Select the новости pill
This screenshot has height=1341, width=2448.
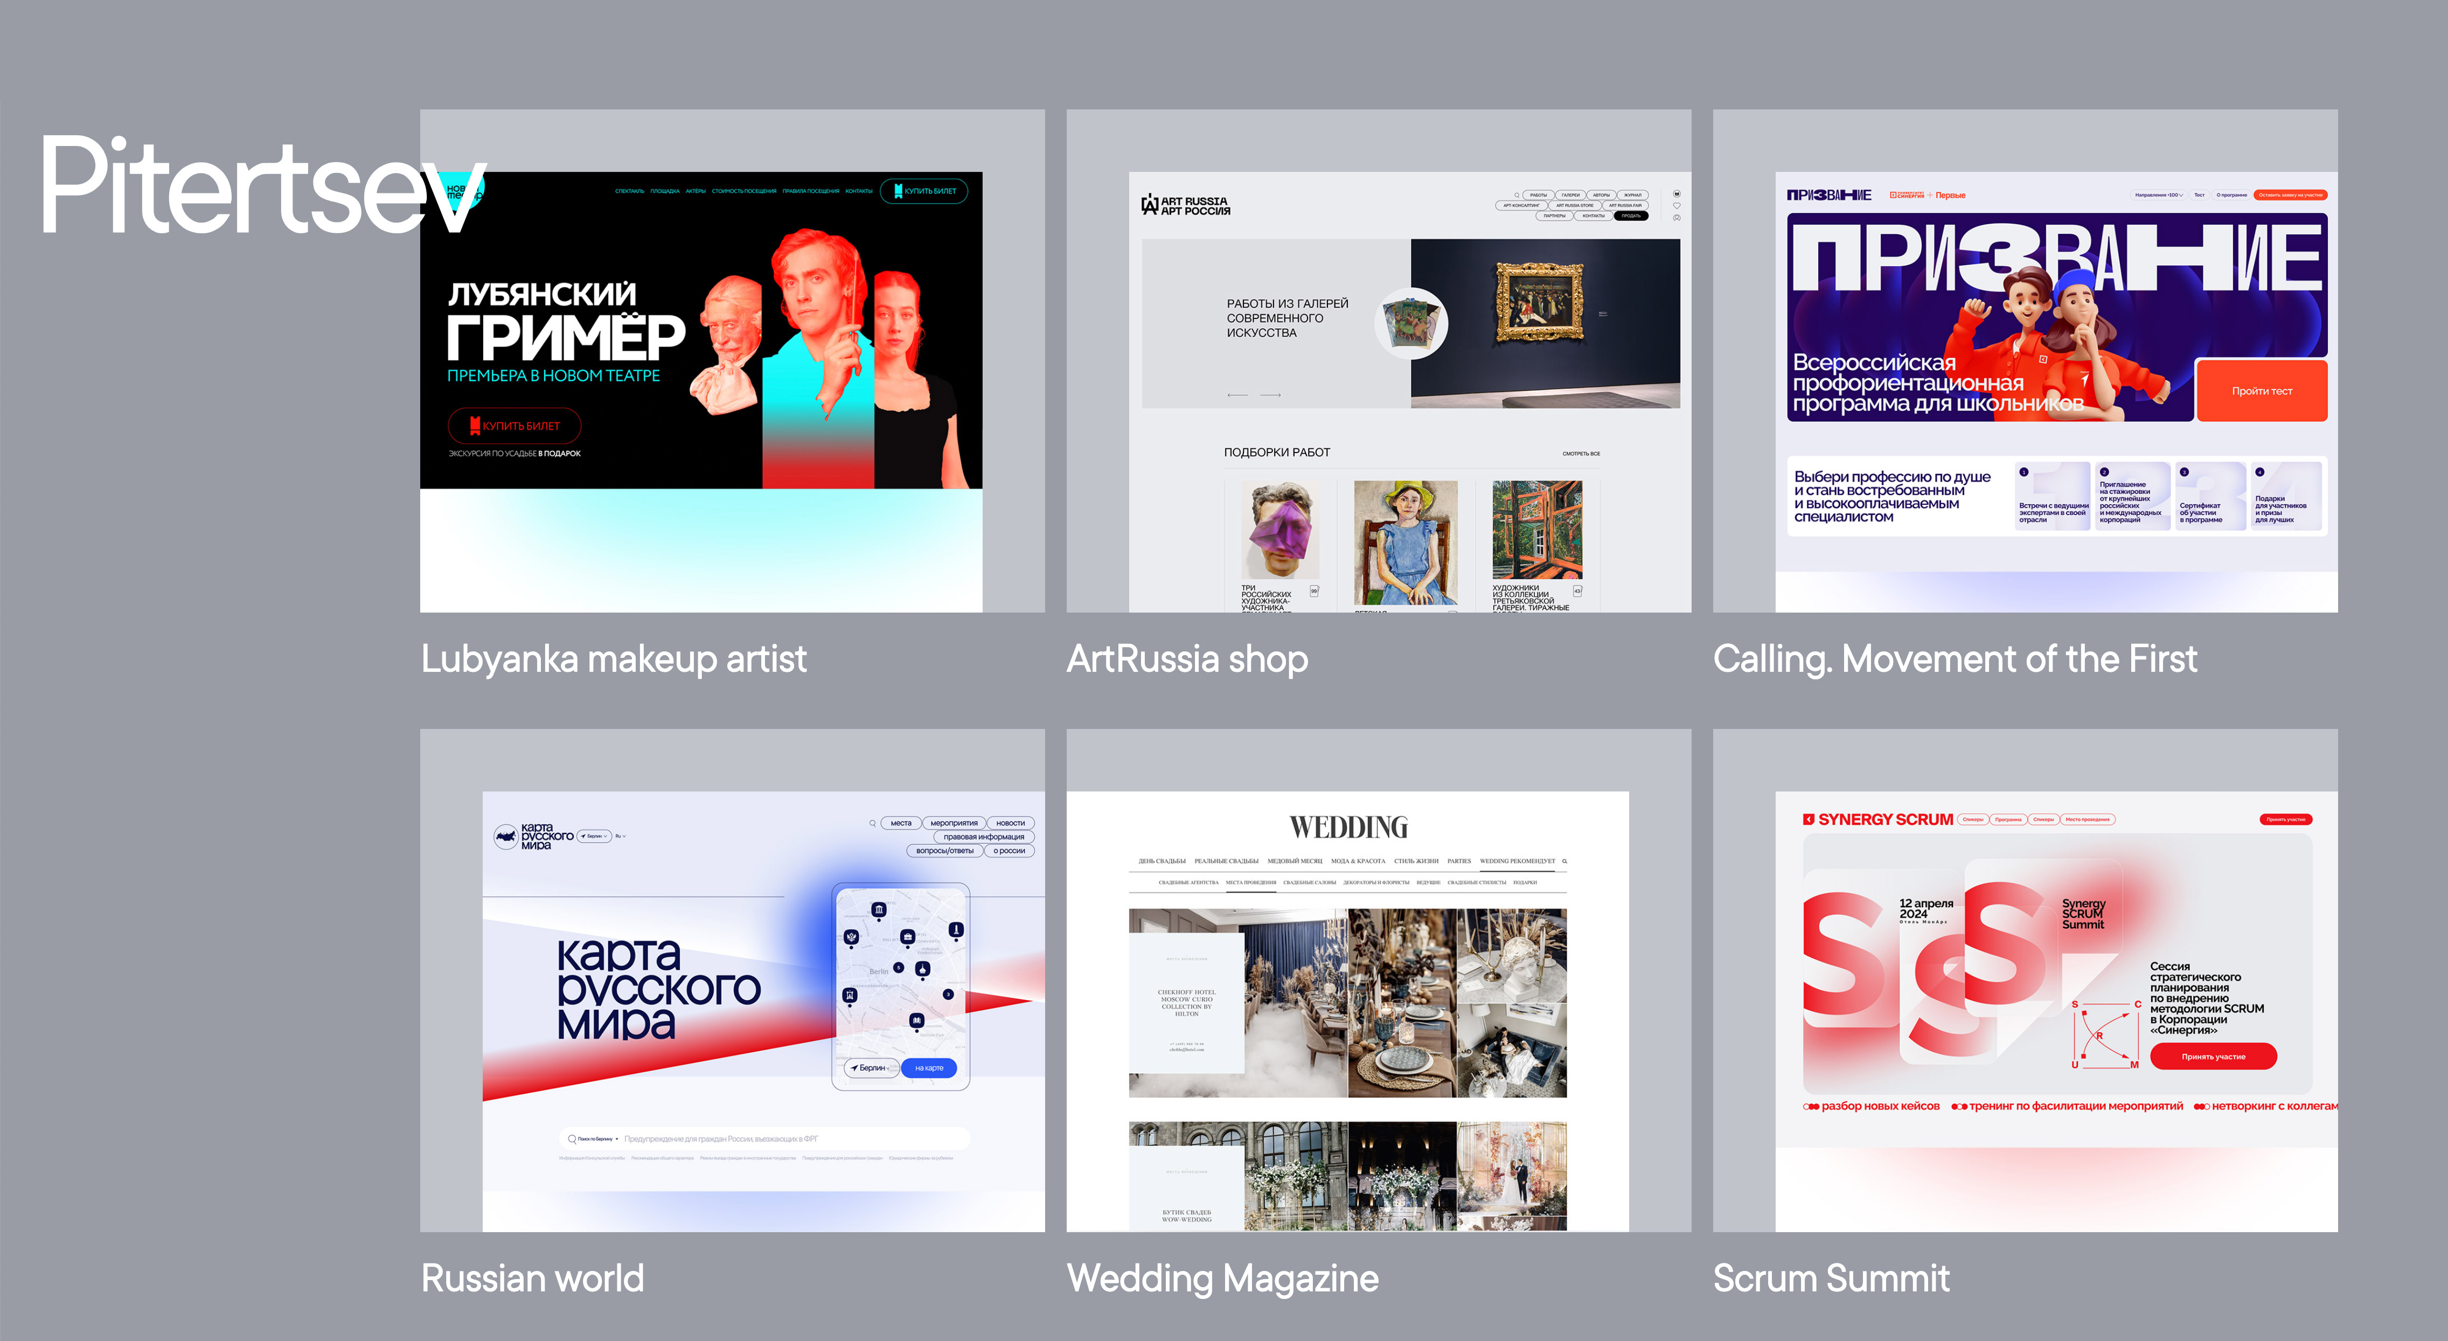[x=1010, y=823]
